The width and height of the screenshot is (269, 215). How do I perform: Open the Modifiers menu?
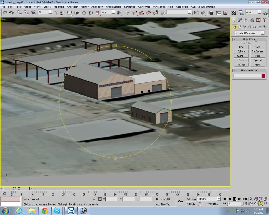pyautogui.click(x=59, y=7)
